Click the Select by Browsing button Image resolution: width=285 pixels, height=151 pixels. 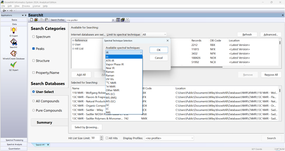pyautogui.click(x=86, y=127)
